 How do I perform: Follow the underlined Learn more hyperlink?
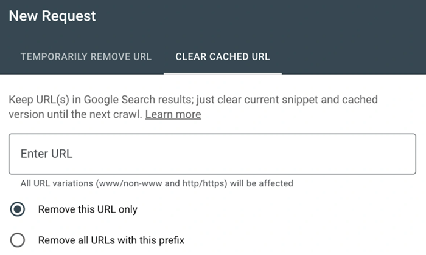click(x=173, y=114)
